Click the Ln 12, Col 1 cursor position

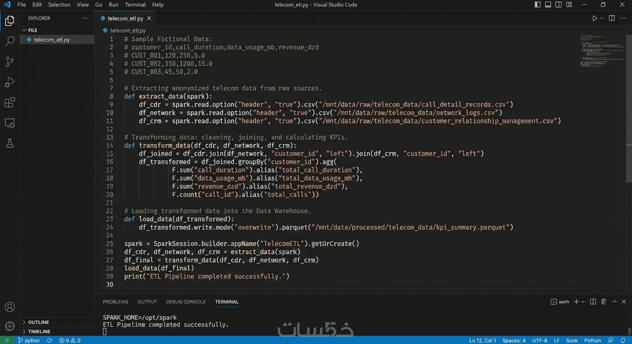pyautogui.click(x=483, y=340)
